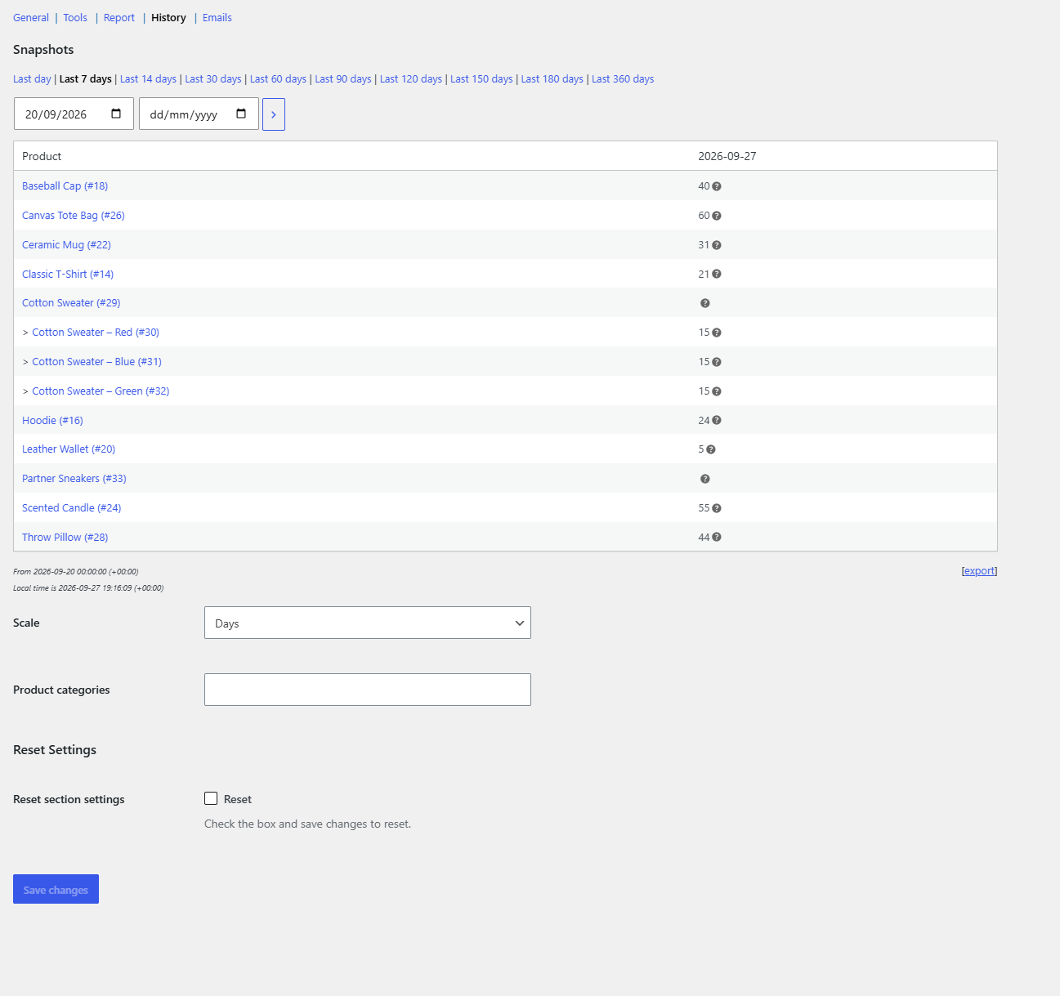Click help icon in Classic T-Shirt row

717,275
